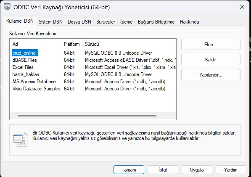Click MySQL ODBC driver text in hasta_haklari row
Viewport: 251px width, 177px height.
[119, 74]
